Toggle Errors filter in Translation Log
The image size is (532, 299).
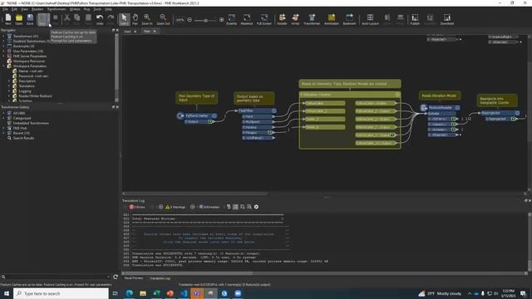pyautogui.click(x=136, y=207)
